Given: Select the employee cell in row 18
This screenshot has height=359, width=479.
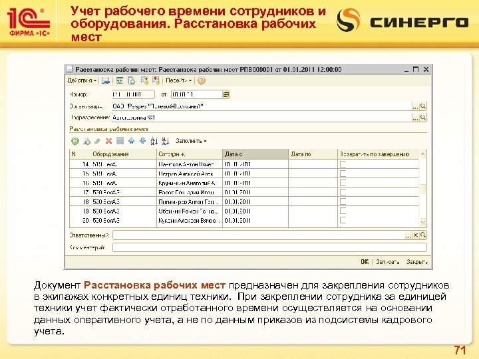Looking at the screenshot, I should pyautogui.click(x=190, y=201).
